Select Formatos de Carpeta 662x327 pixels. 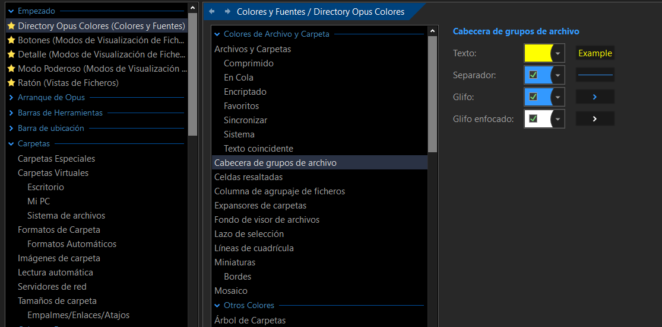(x=59, y=230)
